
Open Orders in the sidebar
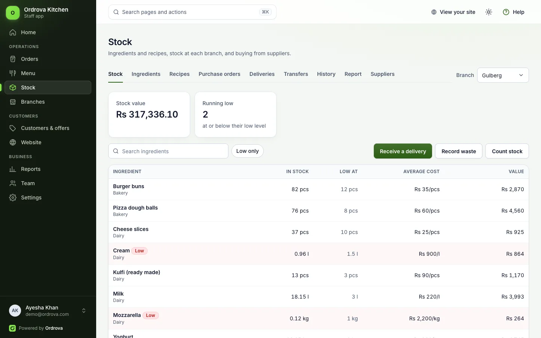click(48, 59)
